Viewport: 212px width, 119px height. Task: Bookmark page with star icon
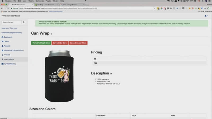pyautogui.click(x=154, y=8)
